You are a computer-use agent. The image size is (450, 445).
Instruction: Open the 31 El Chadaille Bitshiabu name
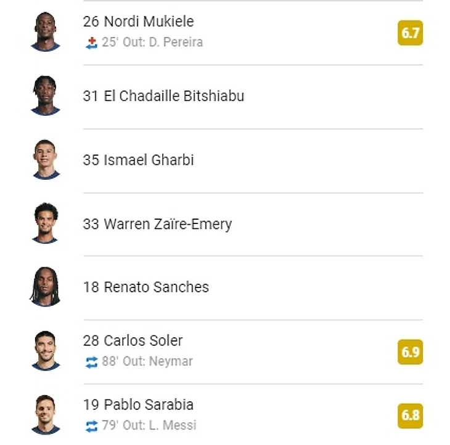point(163,96)
